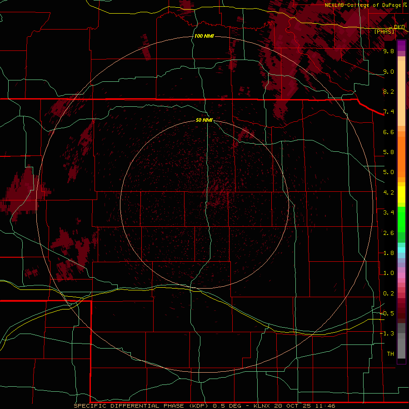This screenshot has width=409, height=409.
Task: Click the 1.8 scale value
Action: coord(389,253)
